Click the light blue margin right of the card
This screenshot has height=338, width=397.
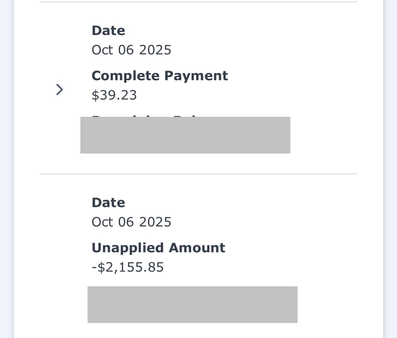point(391,169)
